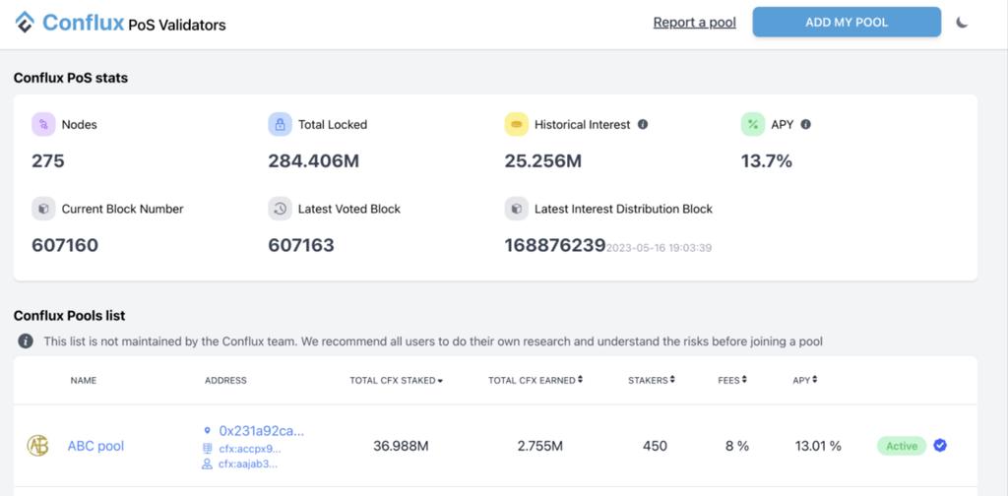Viewport: 1008px width, 496px height.
Task: Click the Conflux logo icon
Action: point(25,23)
